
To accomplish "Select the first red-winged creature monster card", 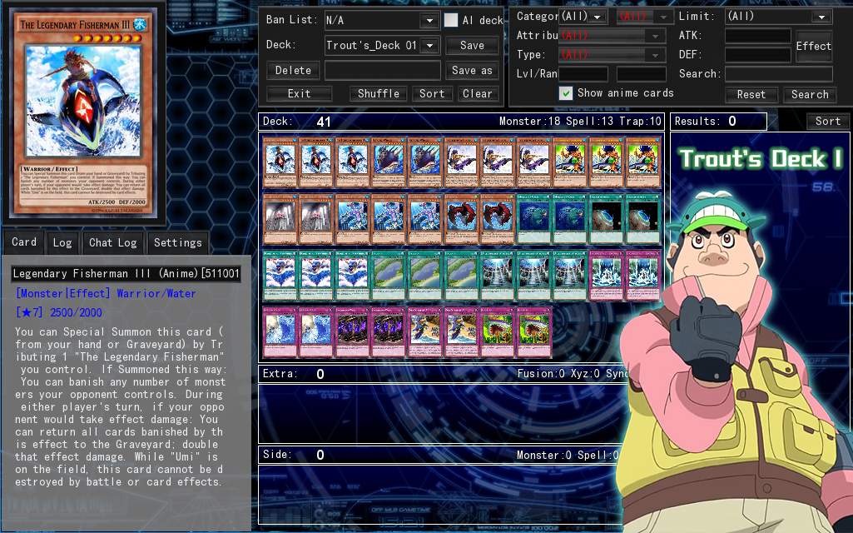I will [x=461, y=219].
